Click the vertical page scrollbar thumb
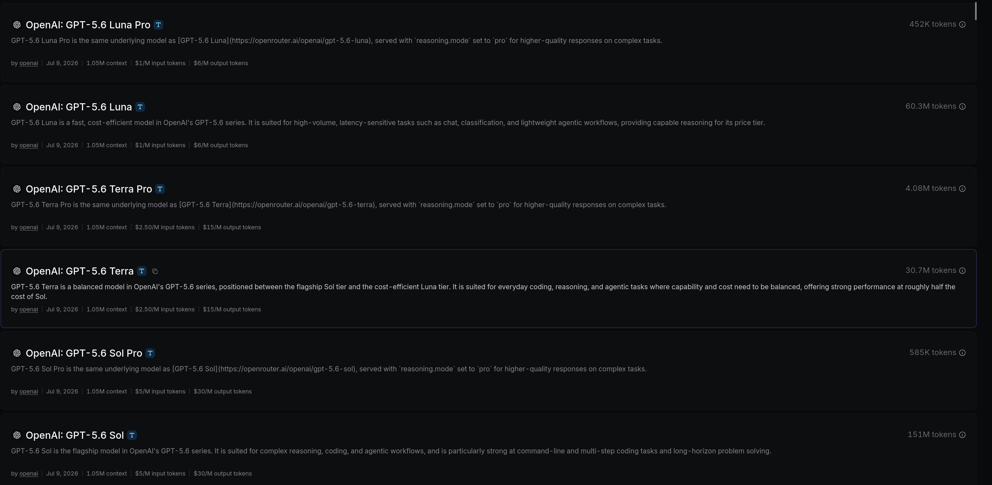 976,11
